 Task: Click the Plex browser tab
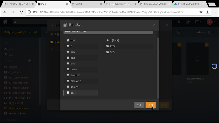click(x=53, y=4)
